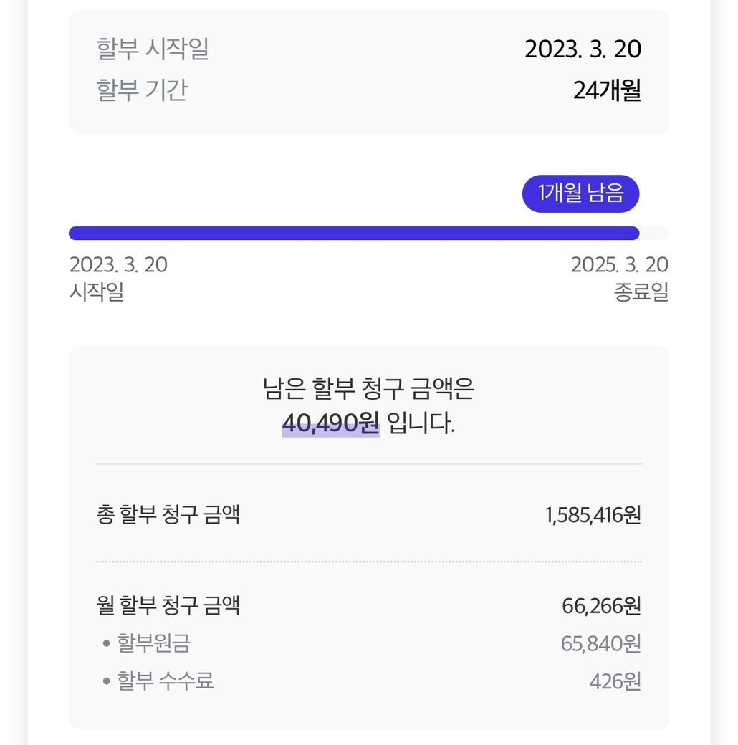Click the principal amount 65,840원
The width and height of the screenshot is (738, 745).
coord(600,643)
